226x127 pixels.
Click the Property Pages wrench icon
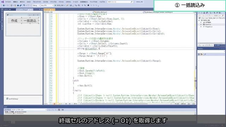click(x=205, y=54)
